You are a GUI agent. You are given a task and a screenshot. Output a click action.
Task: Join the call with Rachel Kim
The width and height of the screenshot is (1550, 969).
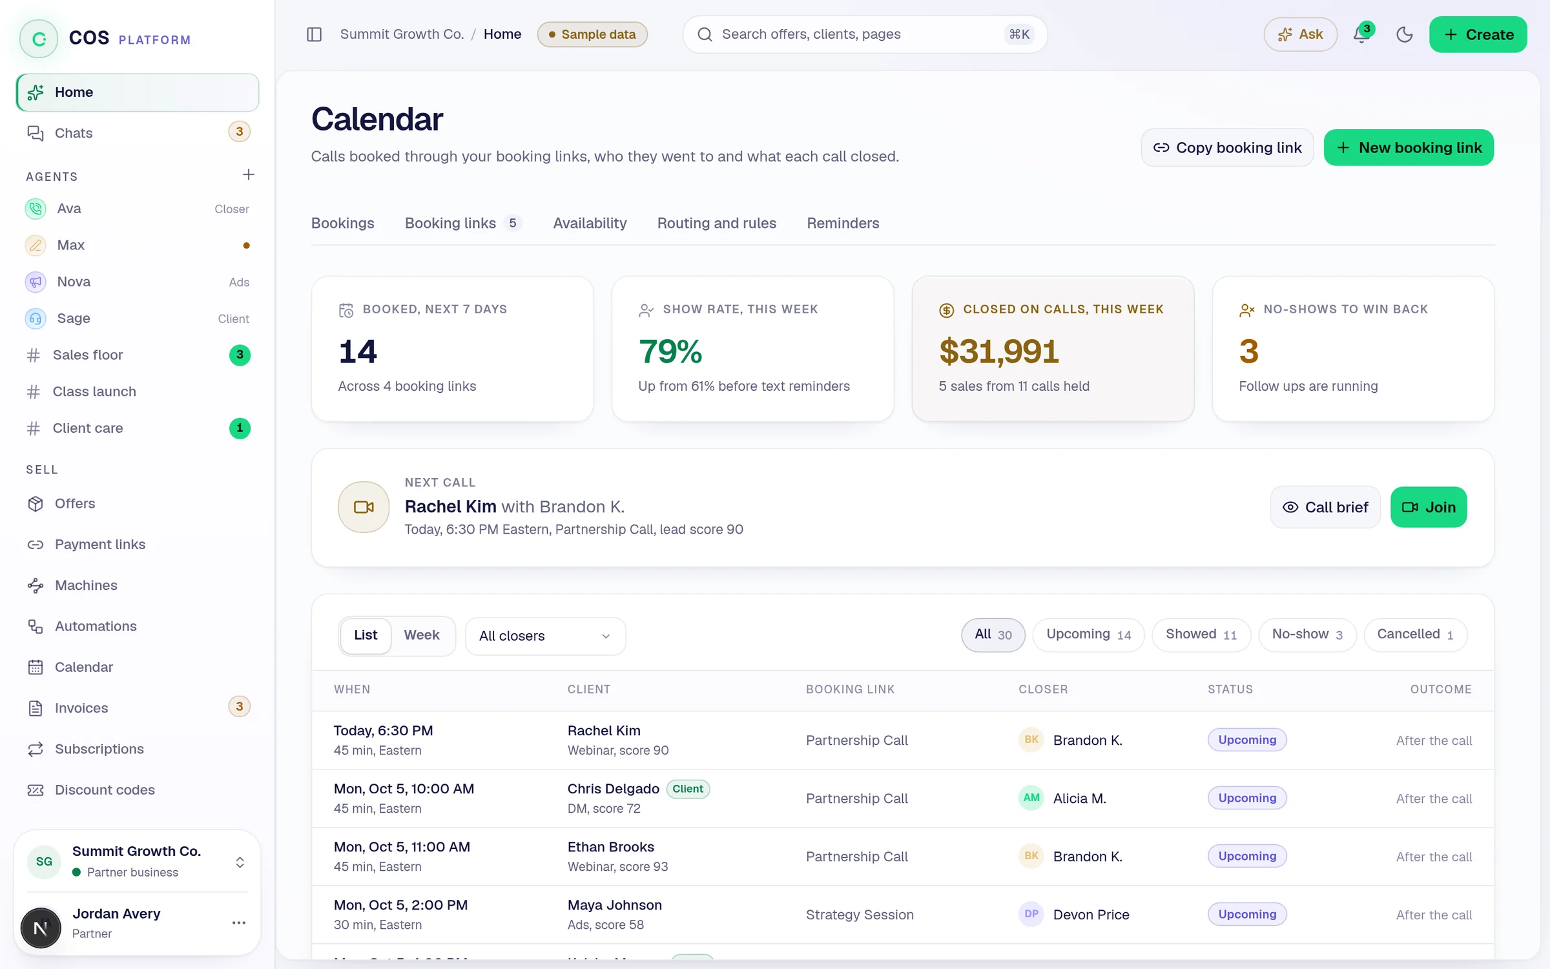1429,507
